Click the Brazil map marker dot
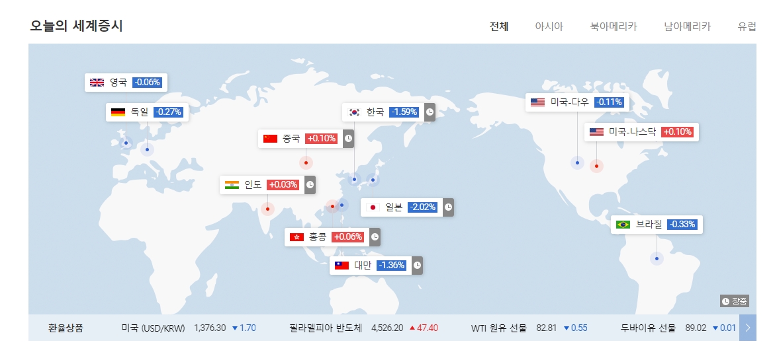 657,258
